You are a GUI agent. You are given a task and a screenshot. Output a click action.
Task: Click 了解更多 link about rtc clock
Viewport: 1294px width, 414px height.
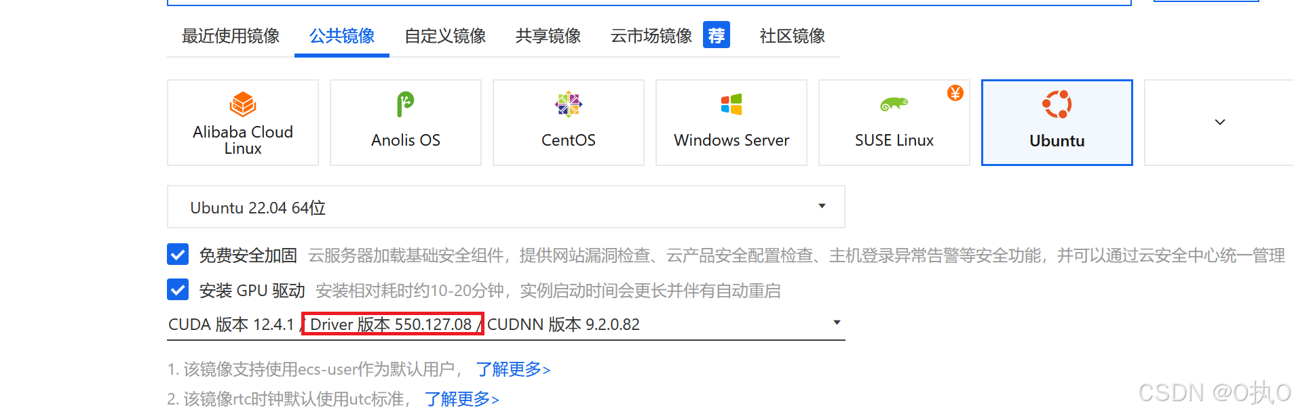click(462, 399)
